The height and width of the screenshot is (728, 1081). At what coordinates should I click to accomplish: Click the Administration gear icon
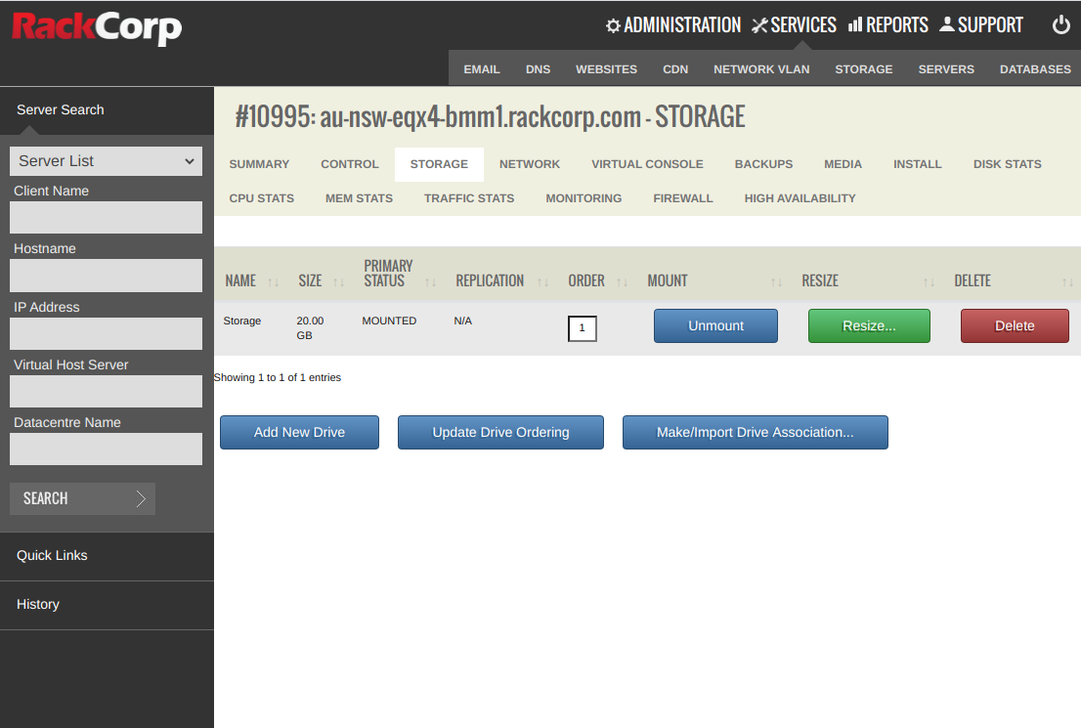(613, 25)
